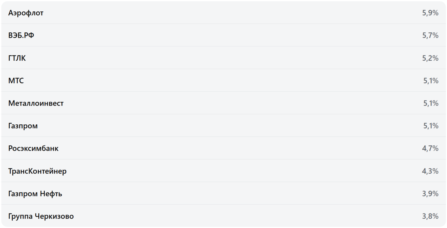Image resolution: width=447 pixels, height=228 pixels.
Task: Click the Газпром issuer name
Action: (23, 126)
